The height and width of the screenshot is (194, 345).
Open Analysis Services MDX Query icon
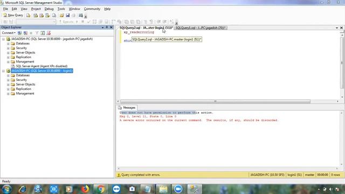coord(36,16)
